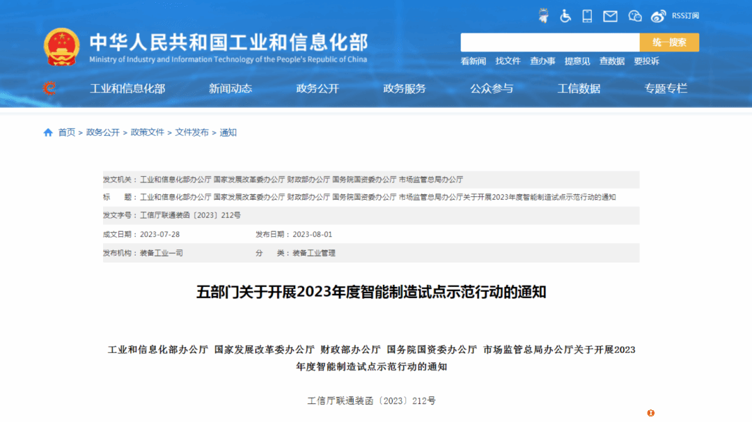The image size is (752, 422).
Task: Open the 新闻动态 navigation menu
Action: [x=230, y=88]
